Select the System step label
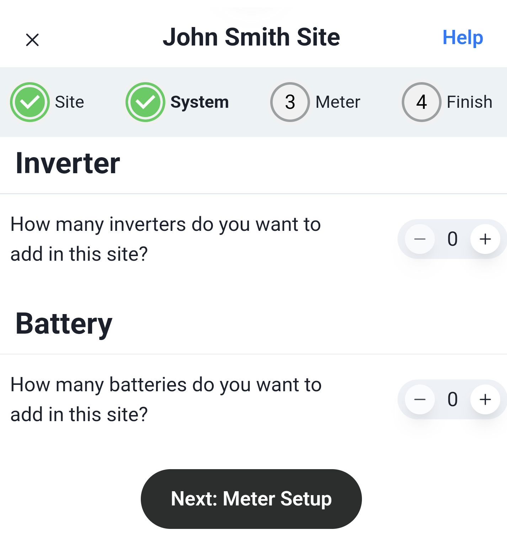Image resolution: width=507 pixels, height=541 pixels. 199,102
